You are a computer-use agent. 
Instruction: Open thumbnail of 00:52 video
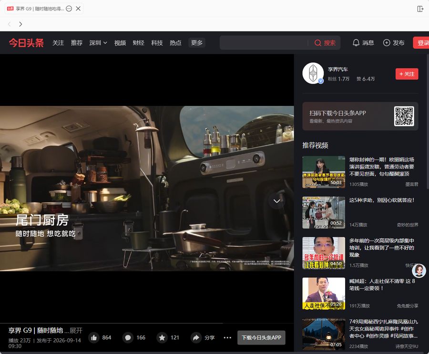point(324,212)
